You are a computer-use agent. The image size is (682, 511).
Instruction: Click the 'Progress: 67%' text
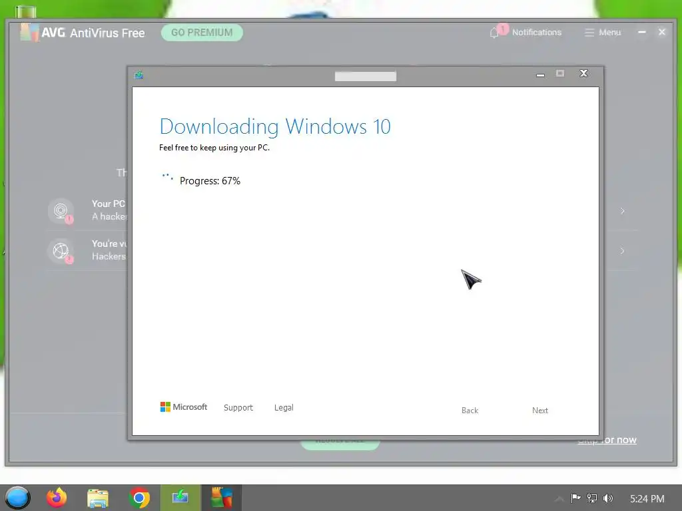coord(210,181)
